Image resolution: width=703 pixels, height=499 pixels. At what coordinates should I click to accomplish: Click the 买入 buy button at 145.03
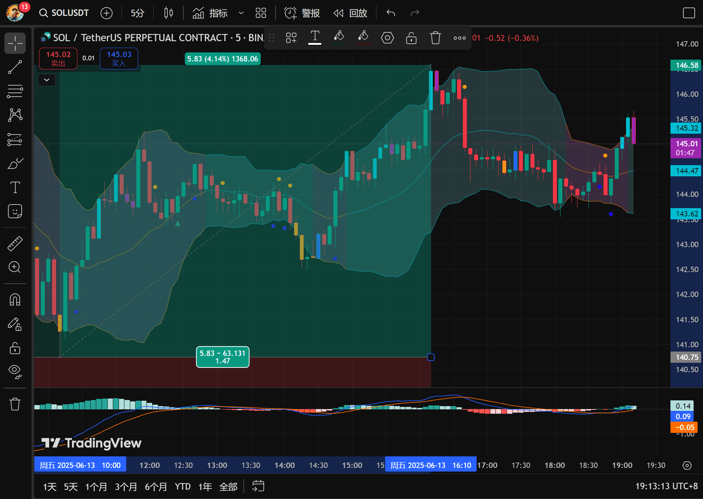click(x=119, y=58)
